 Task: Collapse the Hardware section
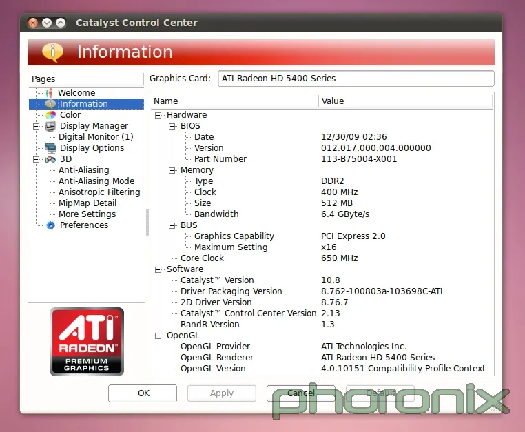[x=158, y=115]
